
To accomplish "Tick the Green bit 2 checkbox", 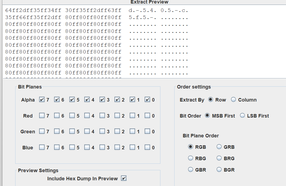I will pyautogui.click(x=117, y=131).
